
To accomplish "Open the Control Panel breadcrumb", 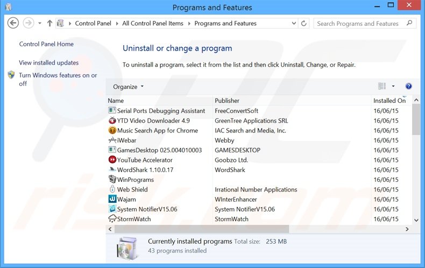I will point(93,23).
